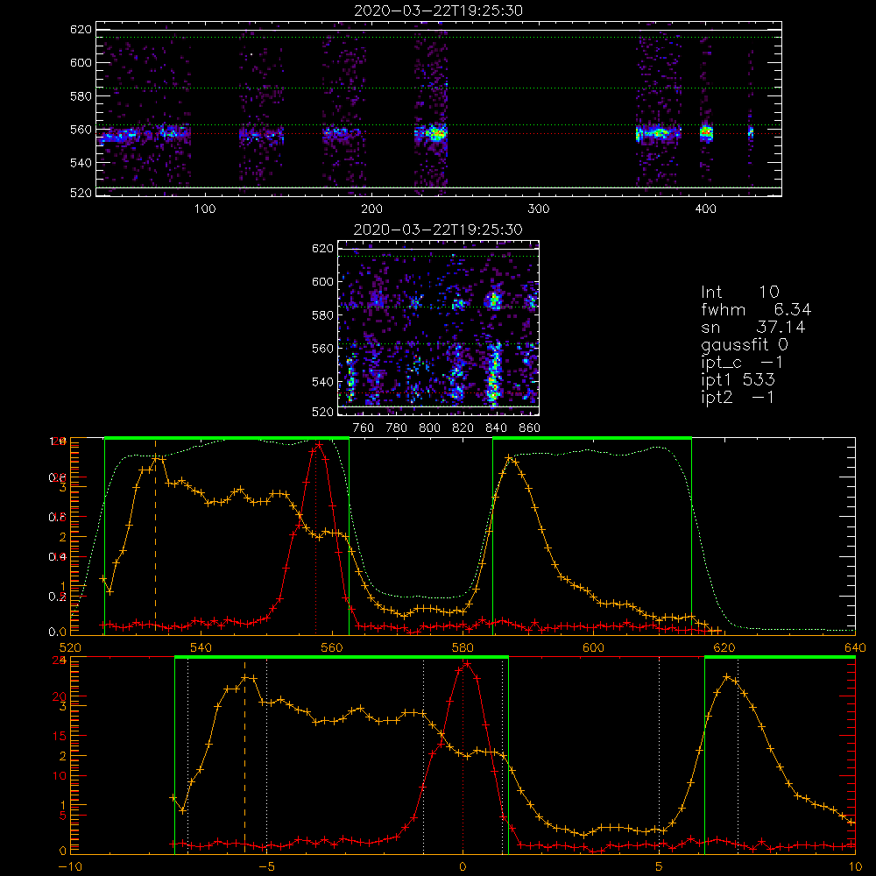The width and height of the screenshot is (876, 876).
Task: Click x-axis label 0 of bottom plot
Action: coord(463,867)
